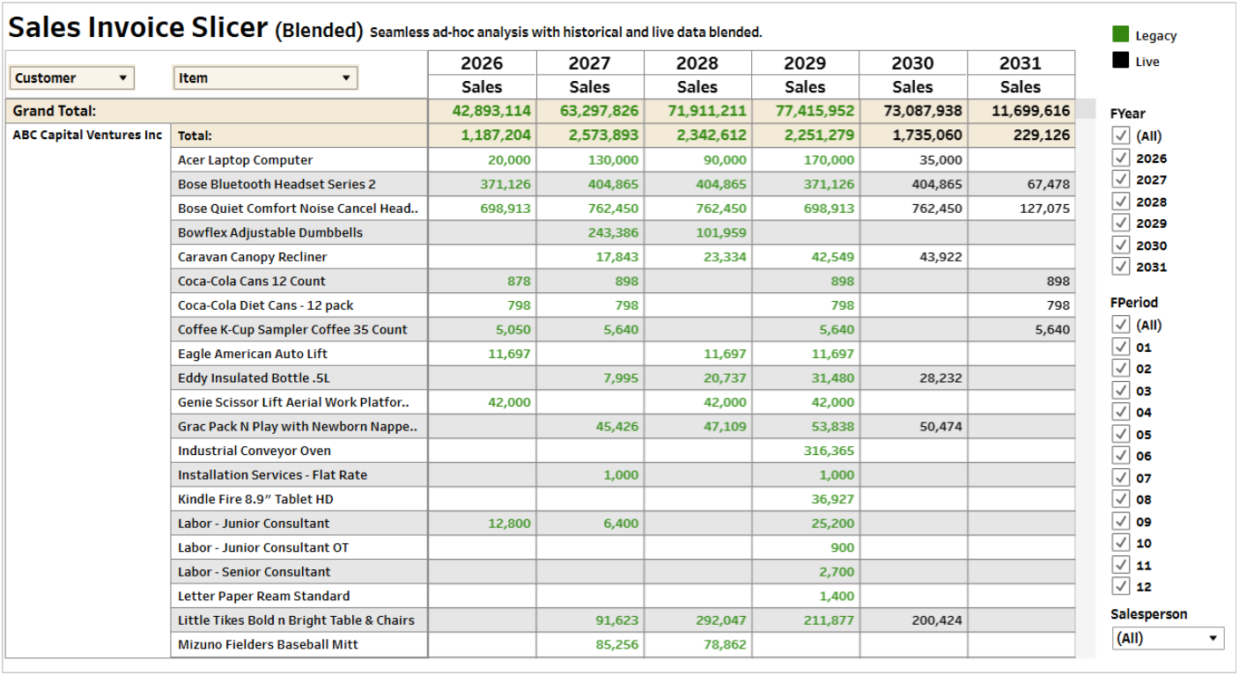1239x675 pixels.
Task: Select the ABC Capital Ventures Inc customer
Action: [87, 136]
